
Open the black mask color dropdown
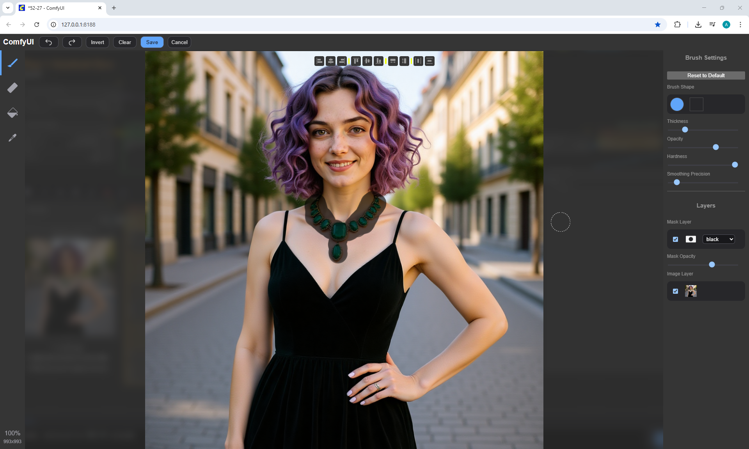719,239
